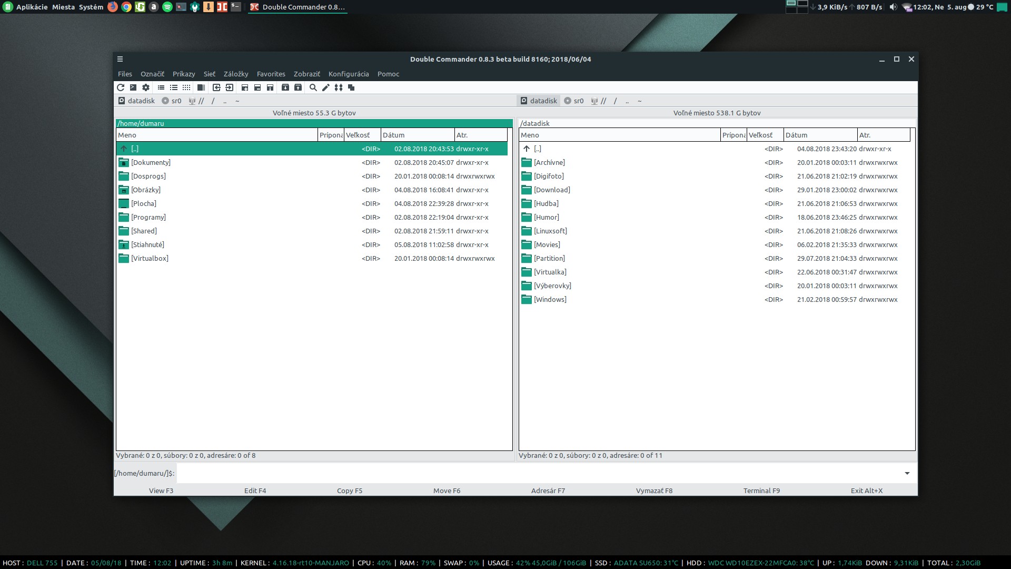The width and height of the screenshot is (1011, 569).
Task: Open the Príkazy menu
Action: pos(184,74)
